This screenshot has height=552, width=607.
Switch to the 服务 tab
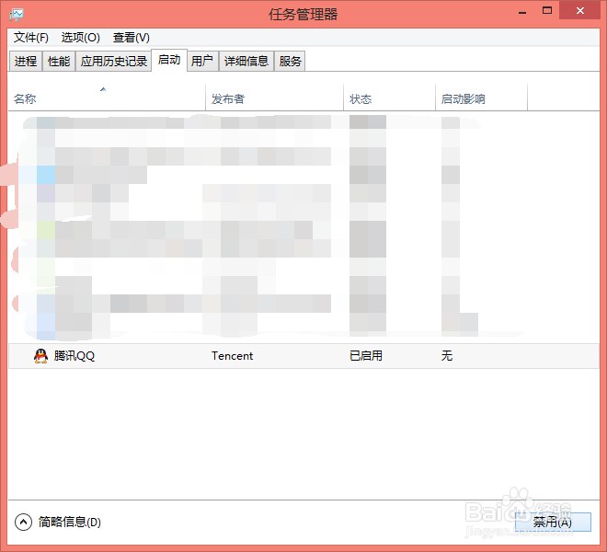click(x=290, y=62)
